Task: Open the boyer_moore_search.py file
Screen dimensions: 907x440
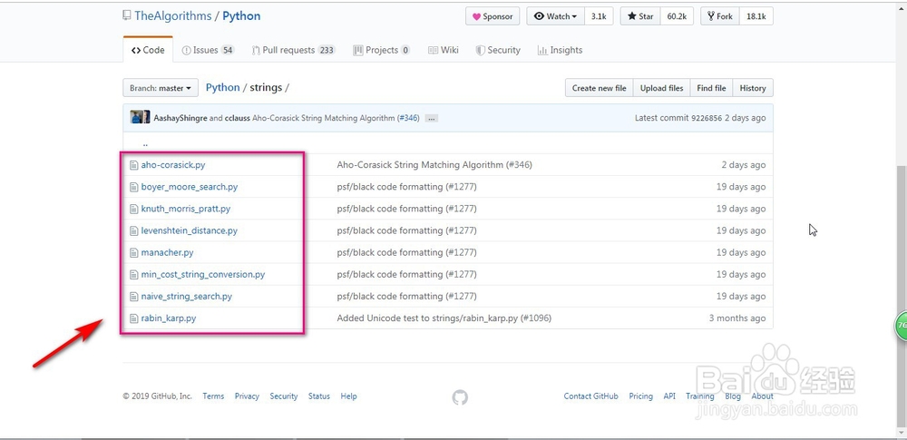Action: tap(190, 187)
